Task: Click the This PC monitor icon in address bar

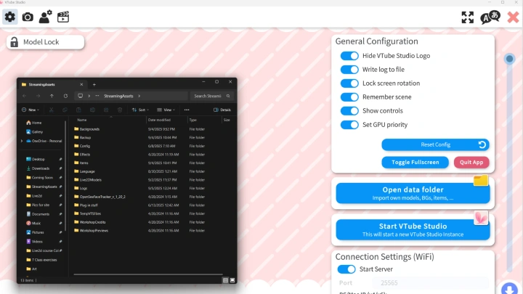Action: [x=81, y=96]
